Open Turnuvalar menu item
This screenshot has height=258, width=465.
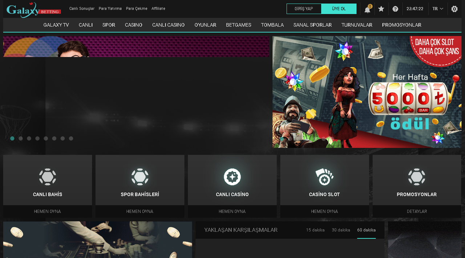click(357, 25)
